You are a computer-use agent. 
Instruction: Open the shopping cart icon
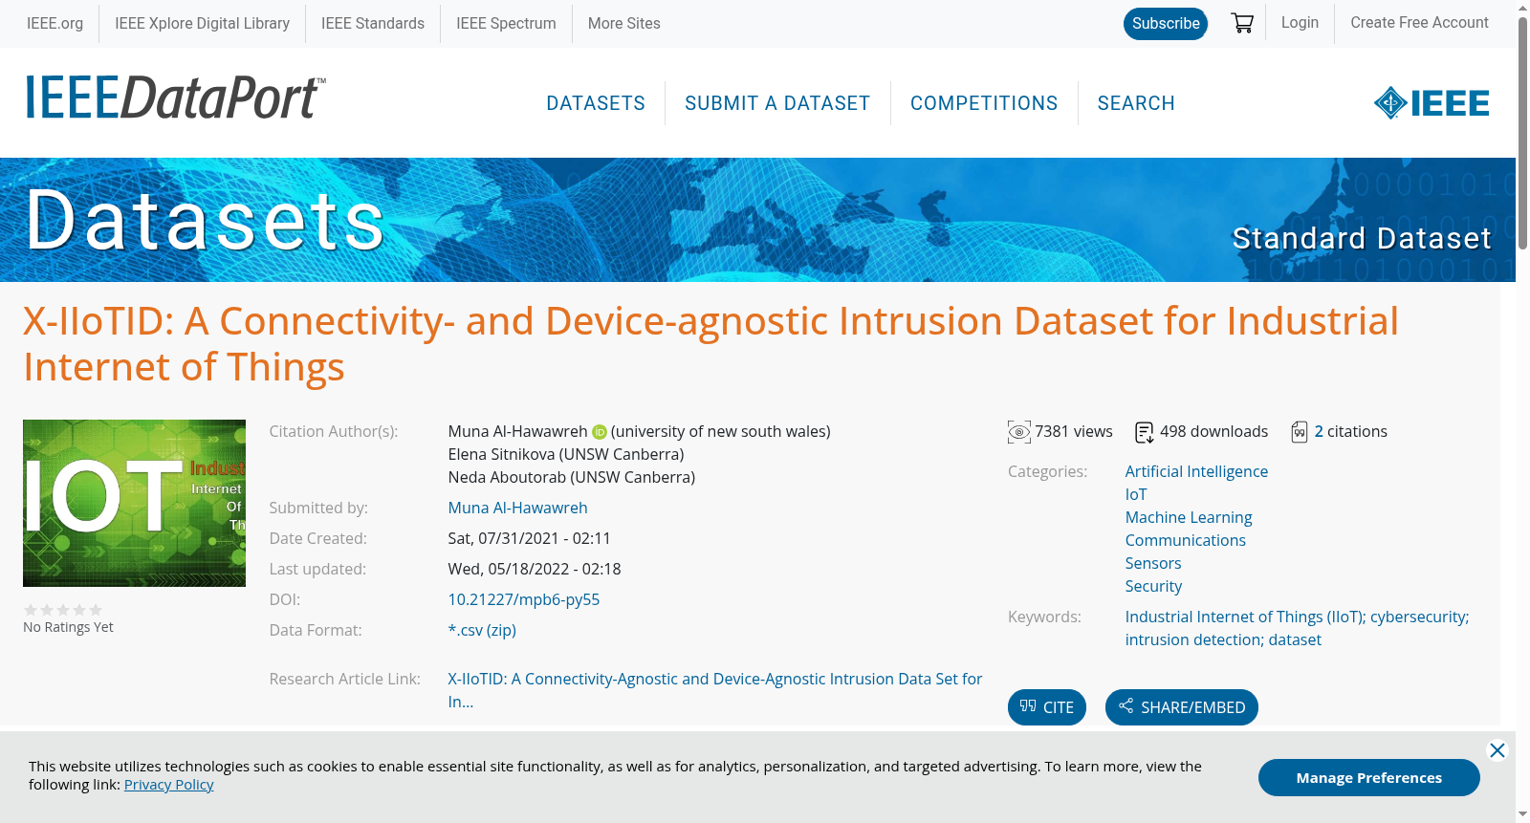[x=1242, y=23]
